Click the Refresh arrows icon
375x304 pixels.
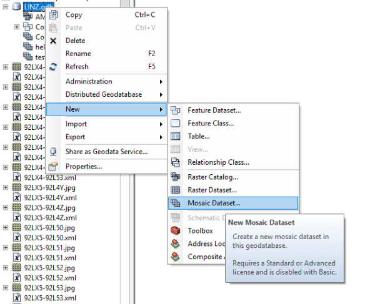point(53,67)
